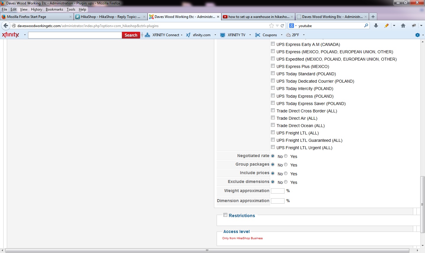Open the View menu
This screenshot has width=425, height=253.
[x=24, y=9]
